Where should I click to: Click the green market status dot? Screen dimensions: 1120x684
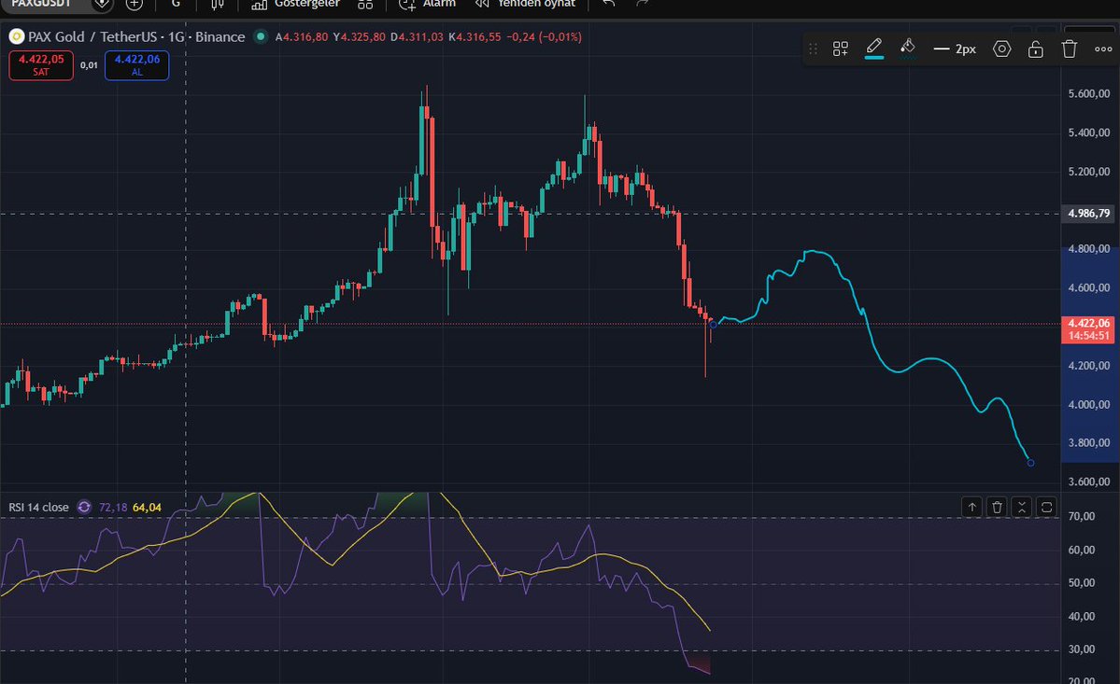coord(261,36)
